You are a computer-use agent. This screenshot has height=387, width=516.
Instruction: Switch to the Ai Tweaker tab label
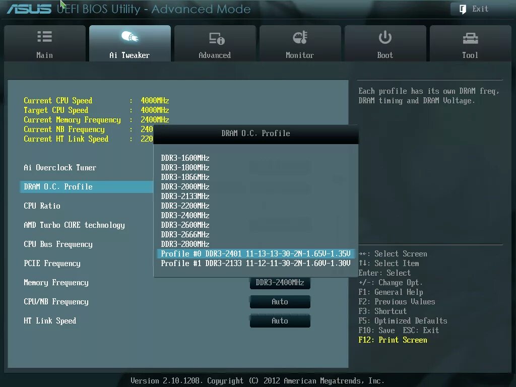pyautogui.click(x=130, y=55)
